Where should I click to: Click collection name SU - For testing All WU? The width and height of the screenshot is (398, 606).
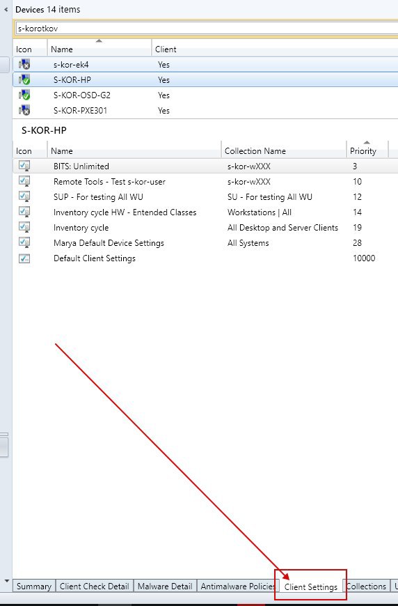(x=270, y=196)
